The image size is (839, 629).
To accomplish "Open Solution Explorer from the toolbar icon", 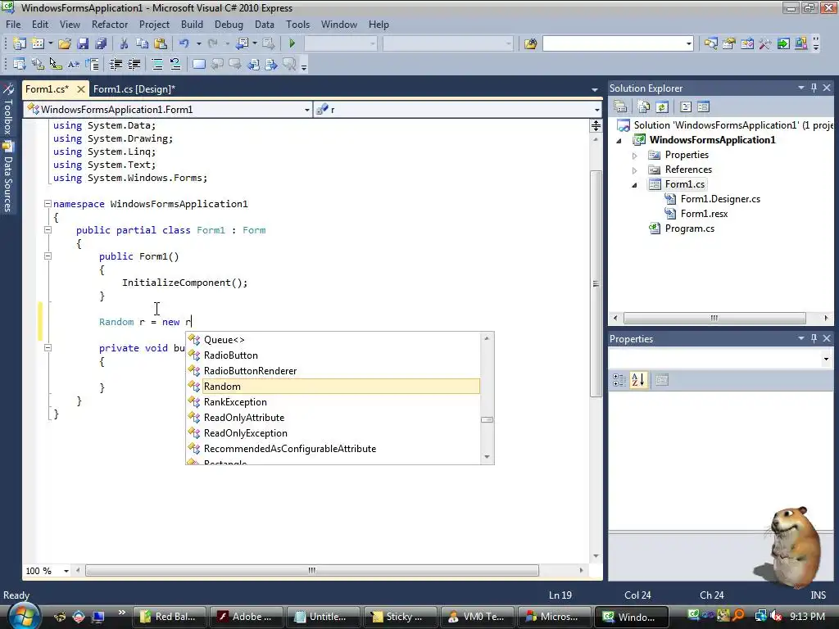I will pos(710,43).
